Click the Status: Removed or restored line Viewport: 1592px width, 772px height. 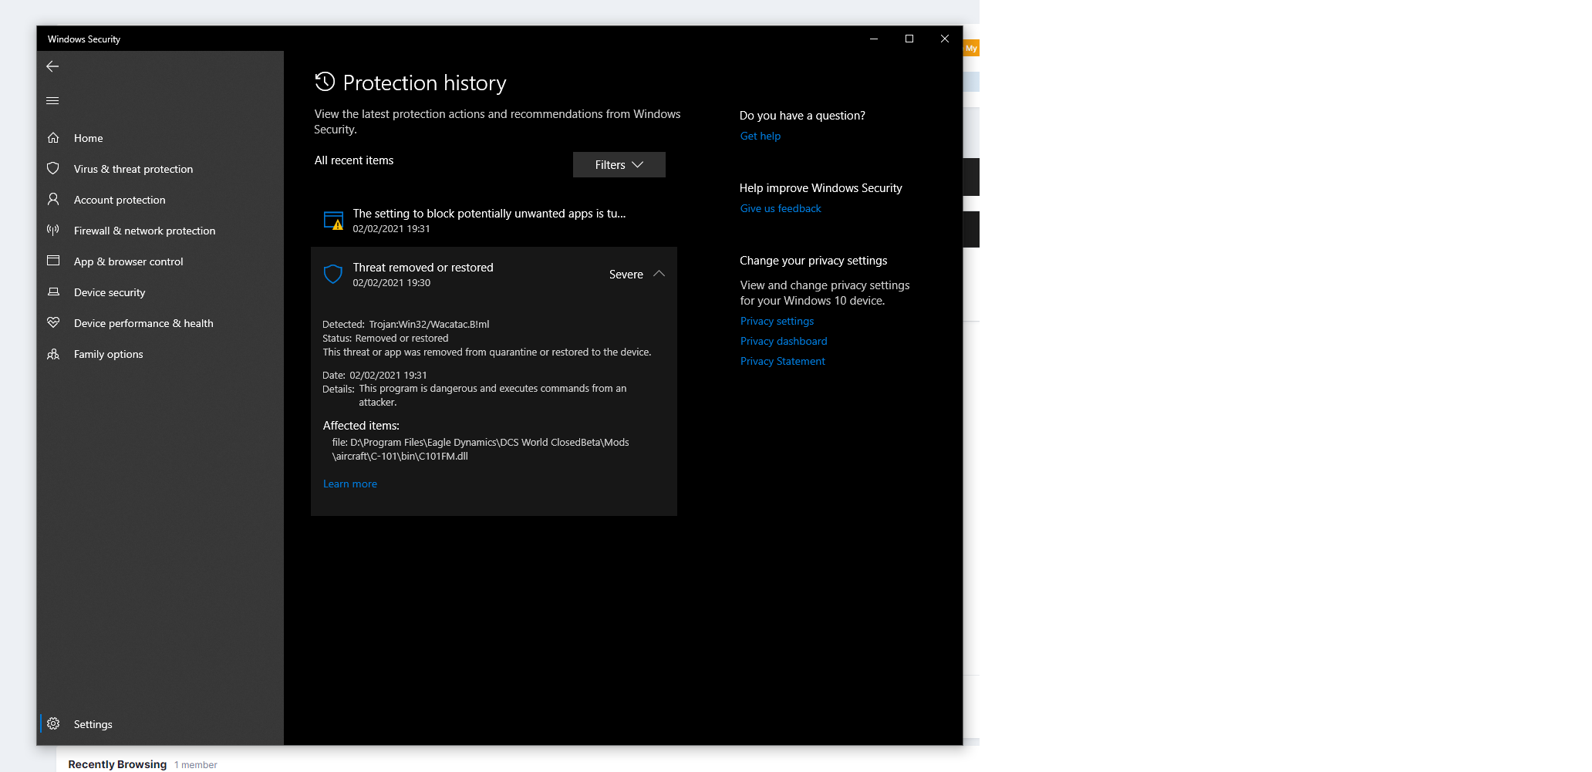pyautogui.click(x=386, y=338)
